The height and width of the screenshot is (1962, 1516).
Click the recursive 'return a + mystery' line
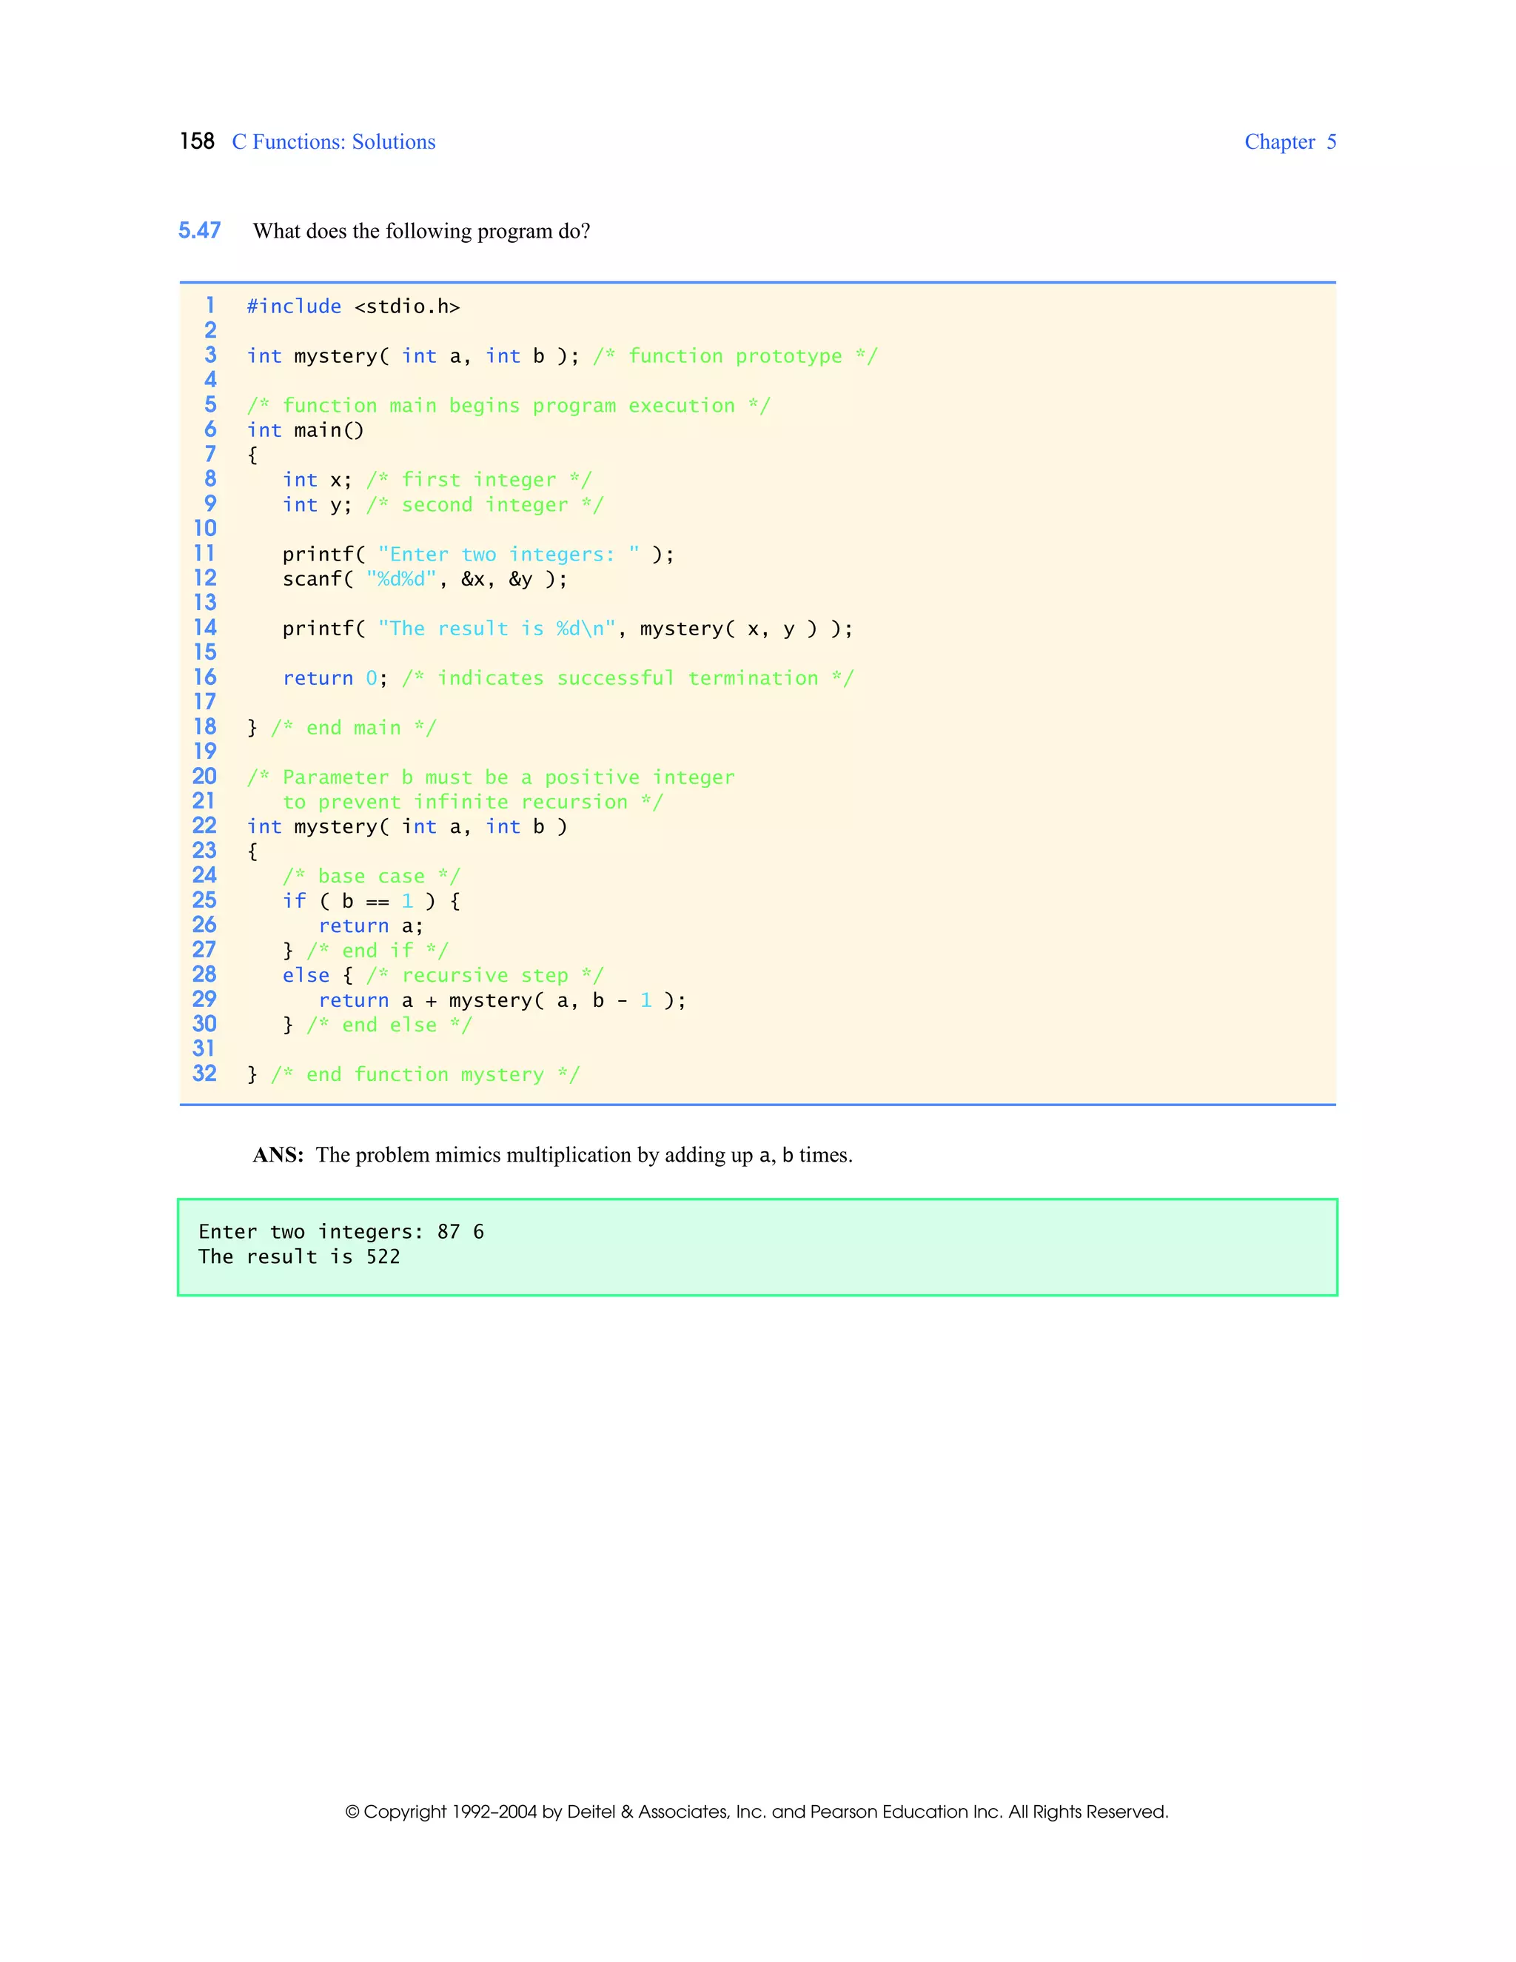503,1001
